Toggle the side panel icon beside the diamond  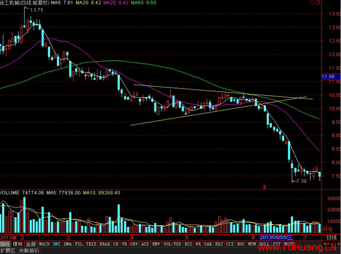point(318,3)
